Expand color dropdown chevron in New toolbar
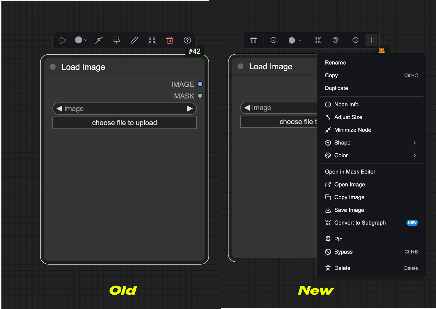 (300, 40)
